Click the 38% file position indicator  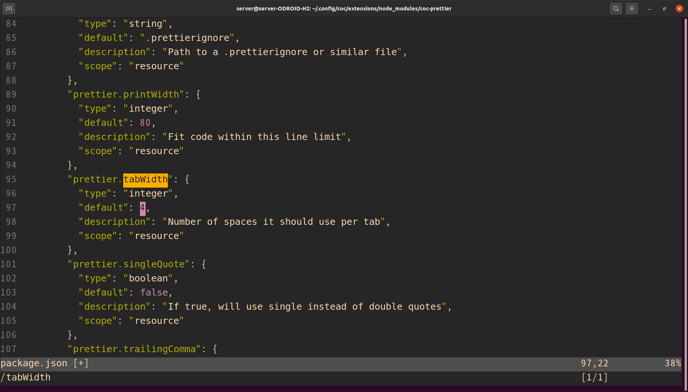point(673,363)
